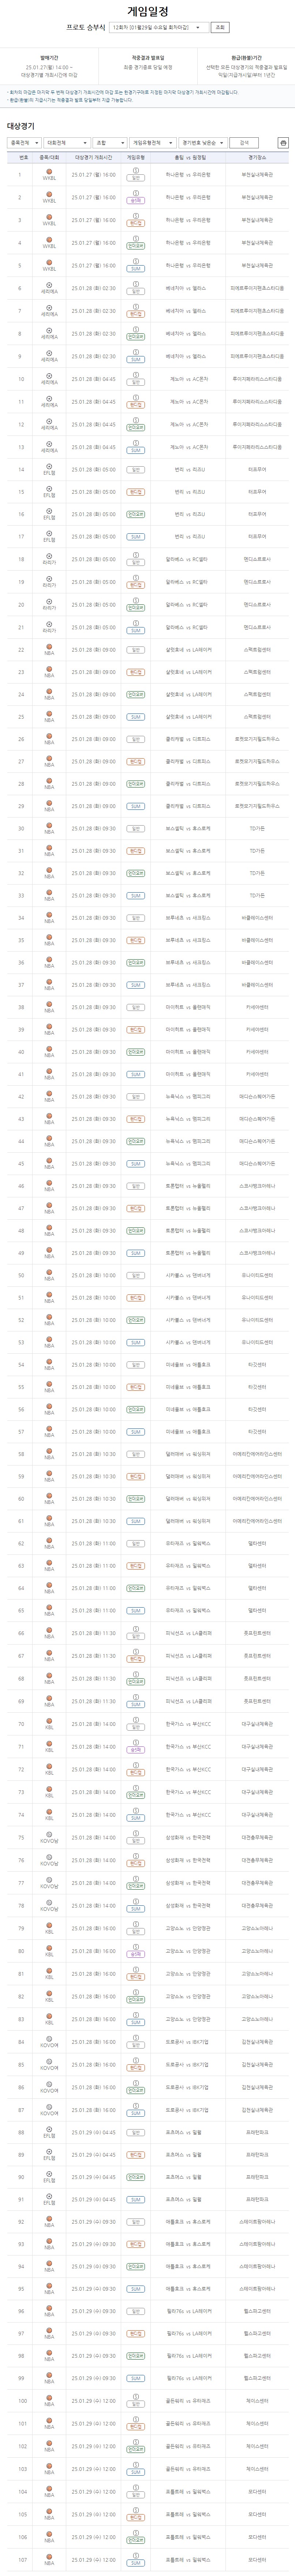Screen dimensions: 295x2576
Task: Expand the 게임유형전체 game type dropdown
Action: pos(153,143)
